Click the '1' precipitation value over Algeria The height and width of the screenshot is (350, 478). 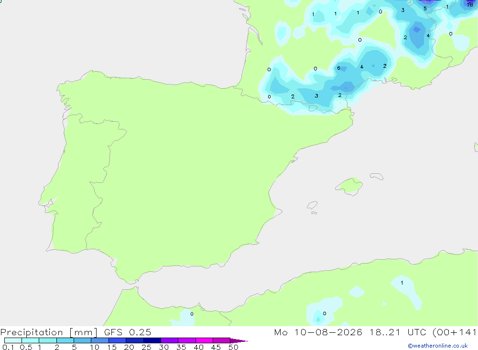[402, 283]
